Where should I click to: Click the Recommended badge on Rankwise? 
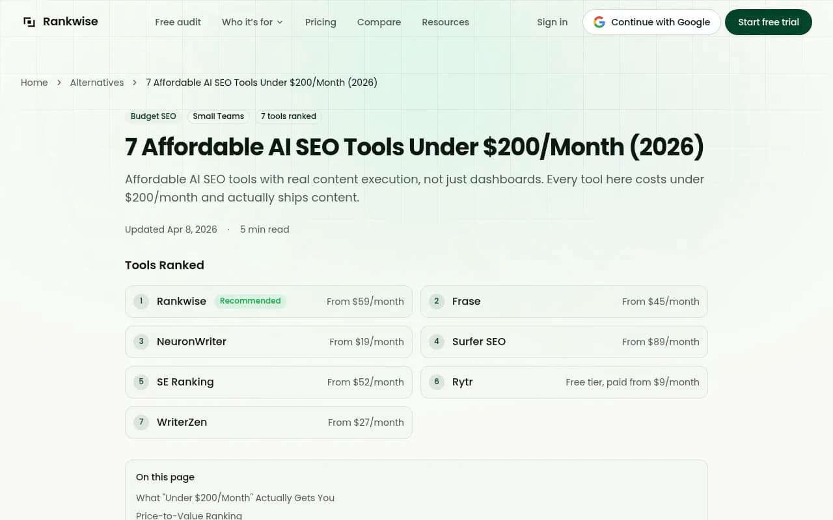tap(251, 301)
